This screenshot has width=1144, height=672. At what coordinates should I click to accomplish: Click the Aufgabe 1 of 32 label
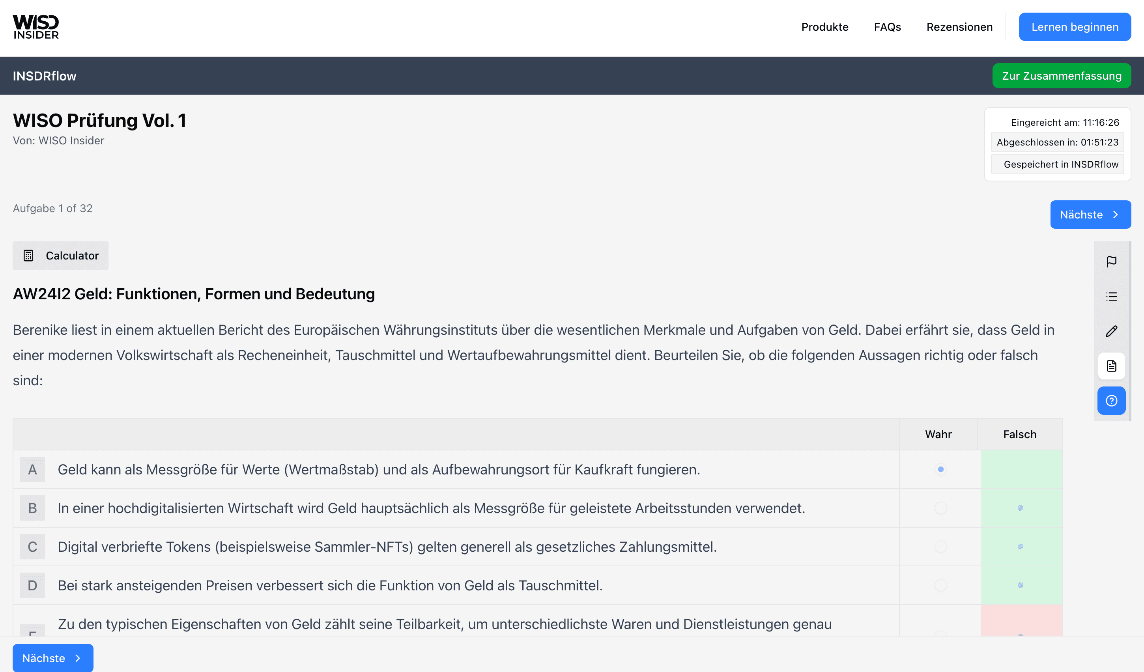tap(52, 208)
